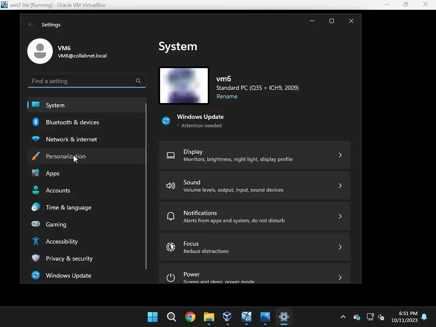Click the Privacy & security shield icon
The height and width of the screenshot is (327, 436).
(36, 258)
